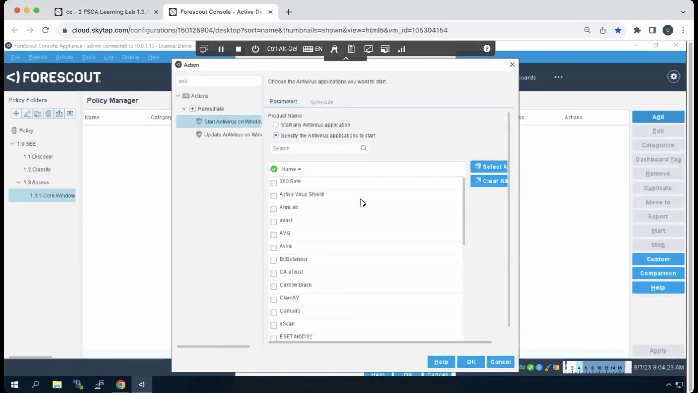Check the ClamAV checkbox

(x=274, y=299)
